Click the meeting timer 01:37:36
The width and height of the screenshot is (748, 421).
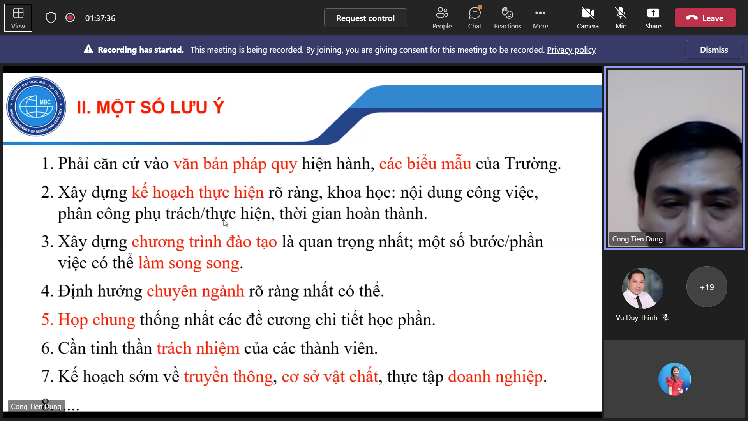[100, 18]
